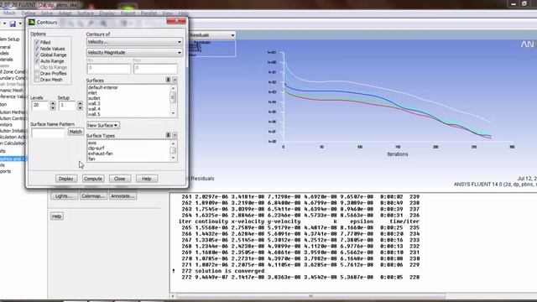Click the Levels input field
Image resolution: width=537 pixels, height=302 pixels.
click(40, 106)
